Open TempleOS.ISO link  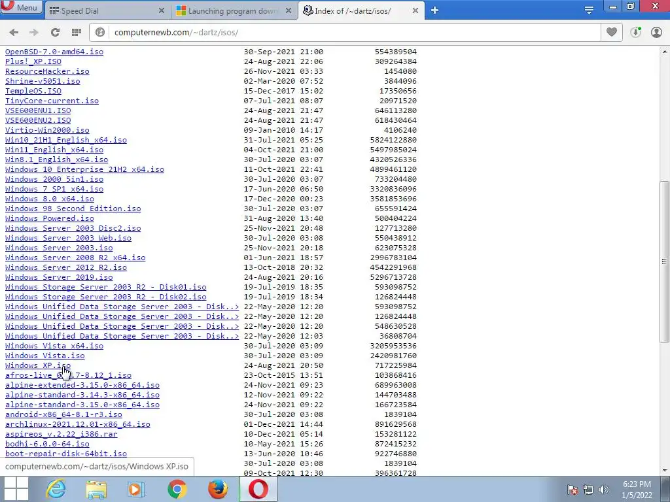[x=33, y=91]
